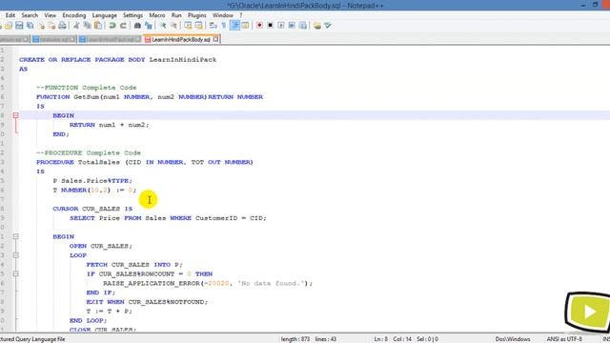
Task: Click the plugin icon left of the checkmark
Action: (317, 26)
